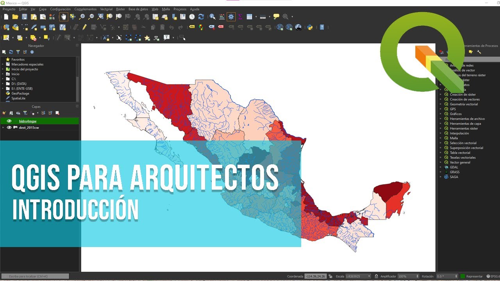This screenshot has width=500, height=281.
Task: Open the attribute table dropdown arrow
Action: [256, 17]
